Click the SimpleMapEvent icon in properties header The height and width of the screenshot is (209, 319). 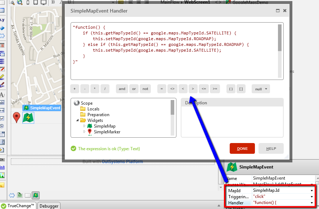coord(232,167)
